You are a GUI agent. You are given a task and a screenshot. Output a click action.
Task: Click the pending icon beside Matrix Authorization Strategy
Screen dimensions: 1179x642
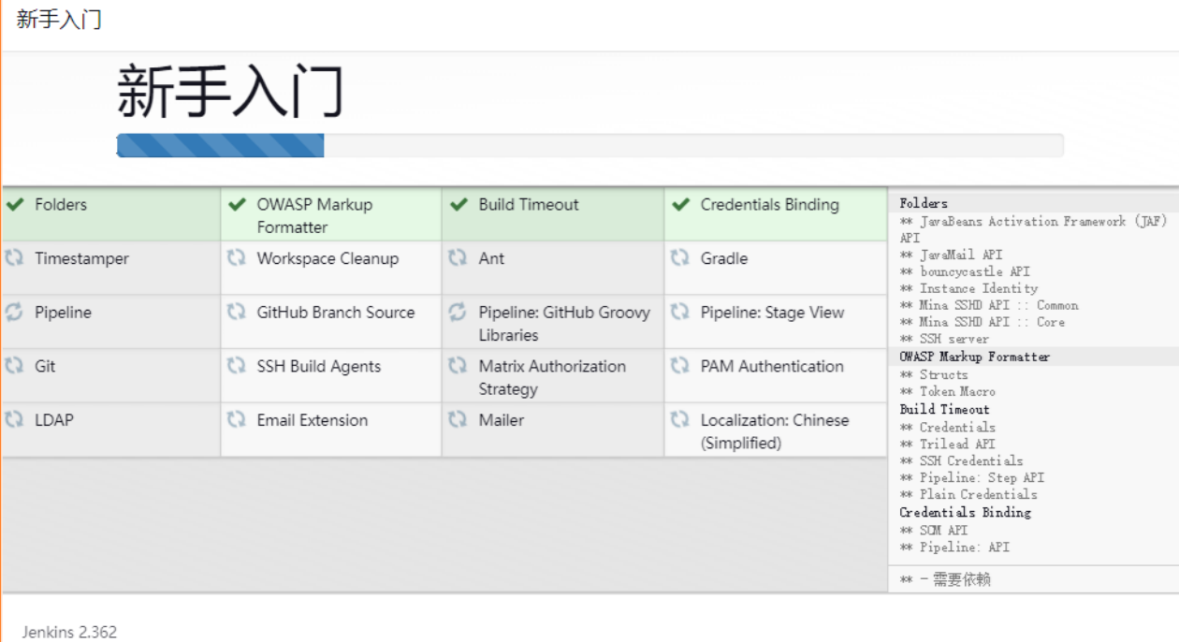point(458,365)
